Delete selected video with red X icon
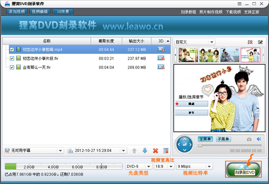The height and width of the screenshot is (184, 269). pyautogui.click(x=156, y=151)
